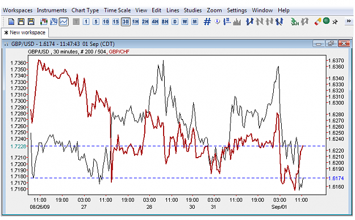Toggle the grid hash icon
355x220 pixels.
coord(207,22)
